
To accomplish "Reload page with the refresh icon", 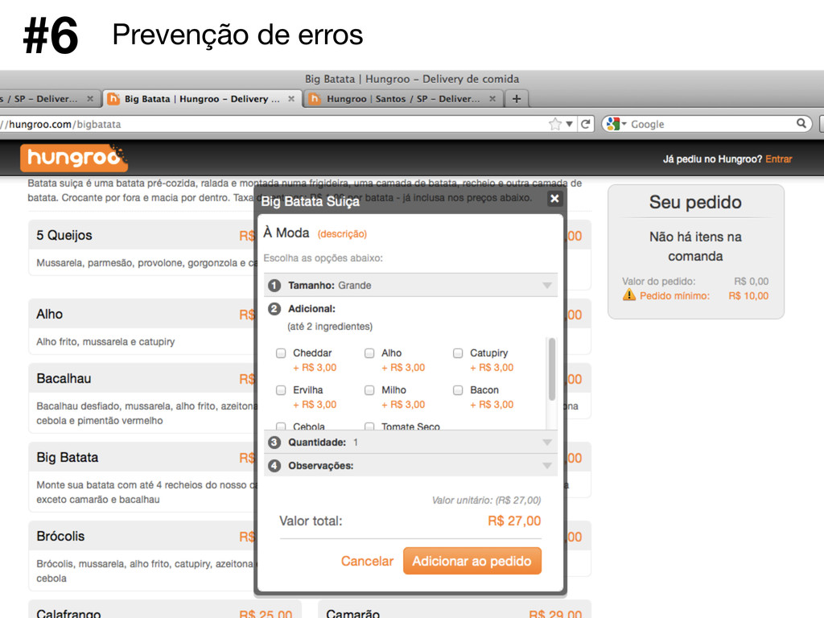I will click(x=586, y=124).
